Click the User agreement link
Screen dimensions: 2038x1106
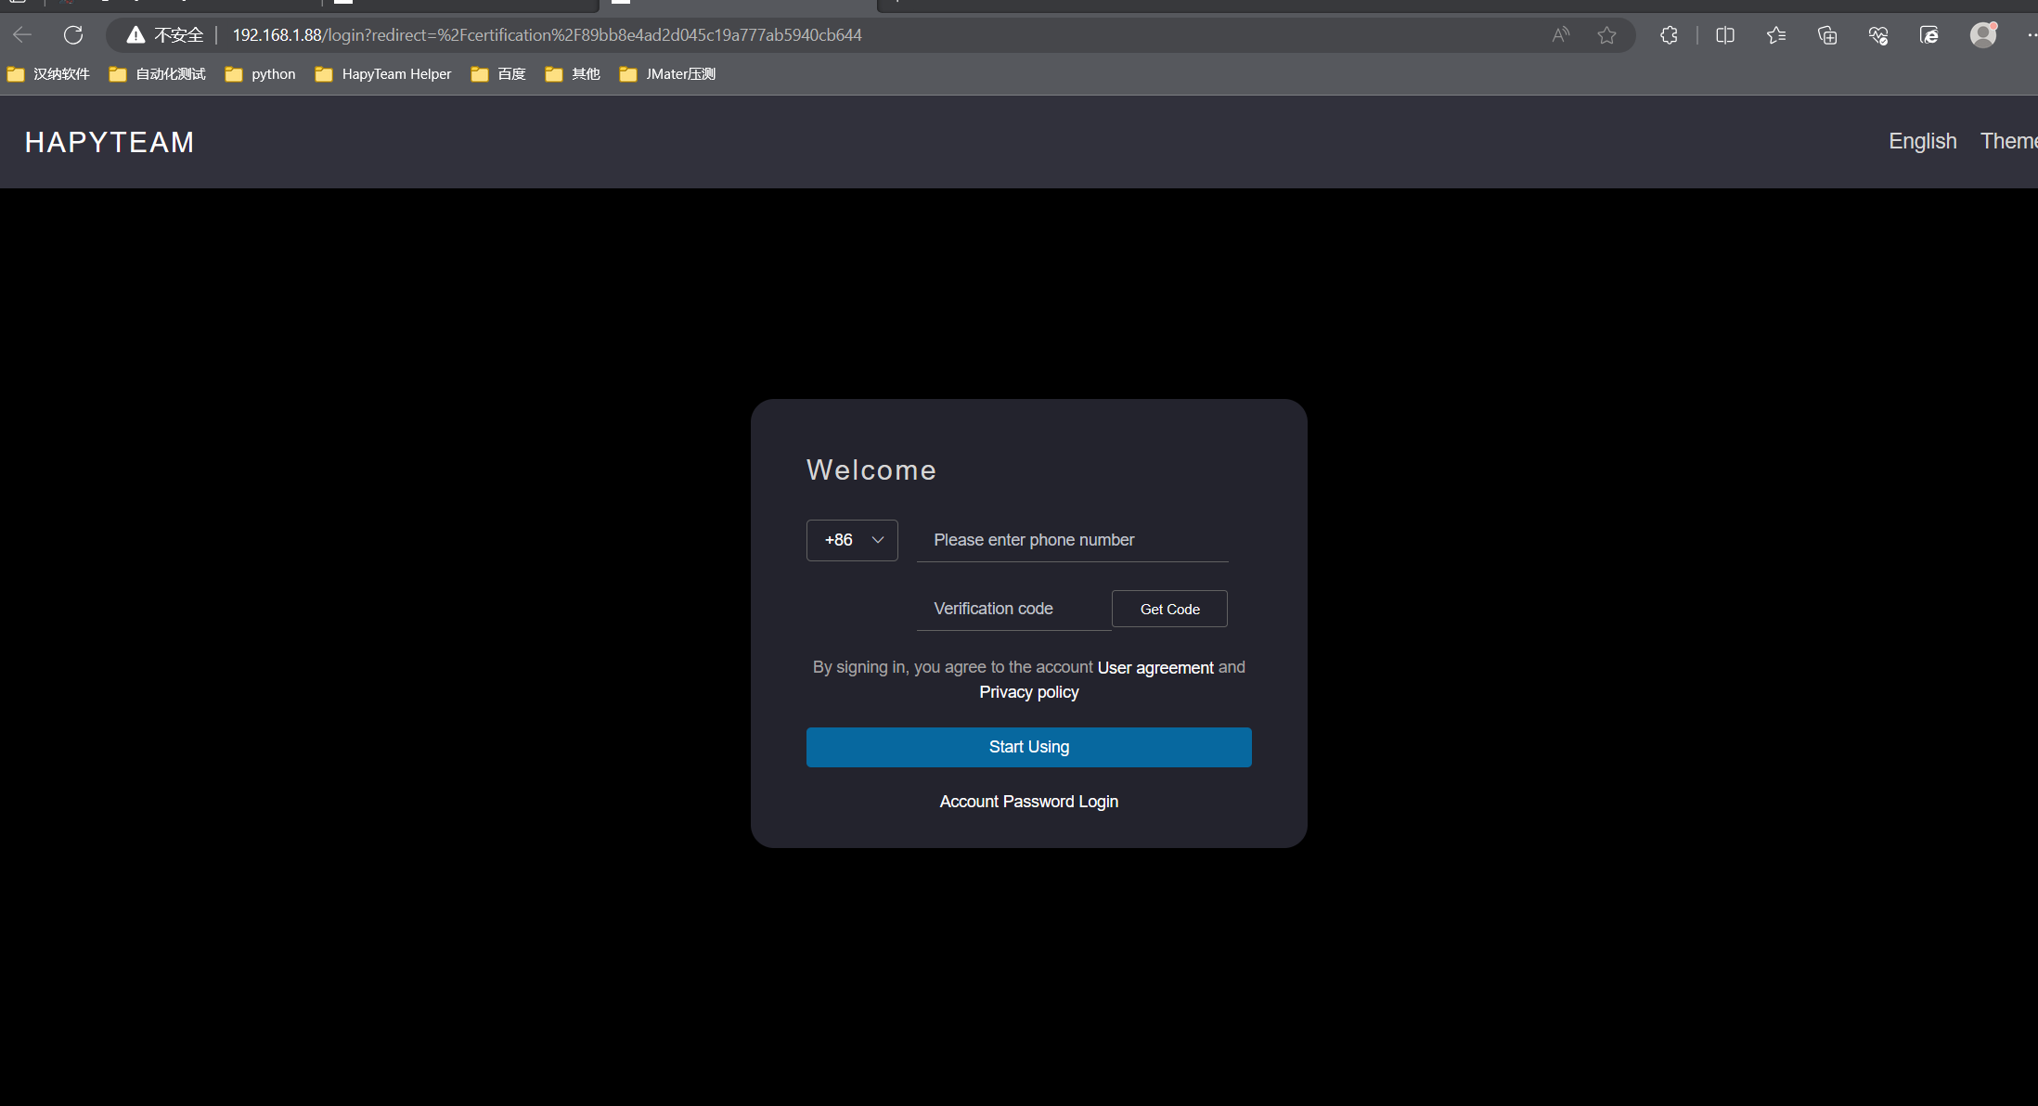[x=1155, y=667]
